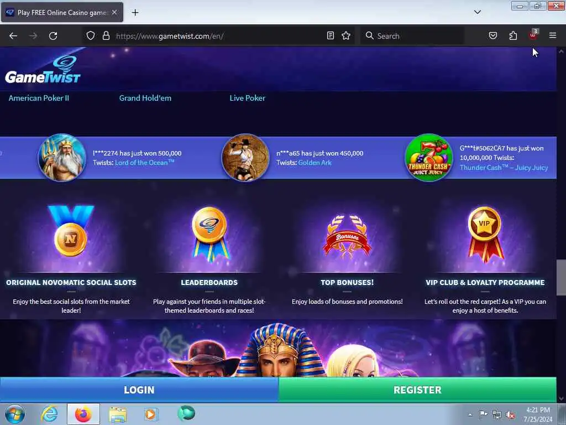Open a new tab with the plus button

[x=135, y=13]
